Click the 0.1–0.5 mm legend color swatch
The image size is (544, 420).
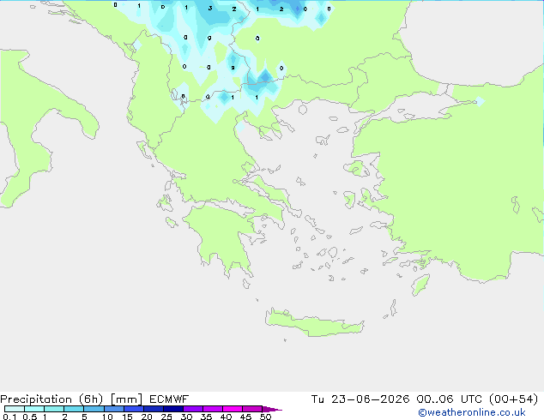(15, 409)
